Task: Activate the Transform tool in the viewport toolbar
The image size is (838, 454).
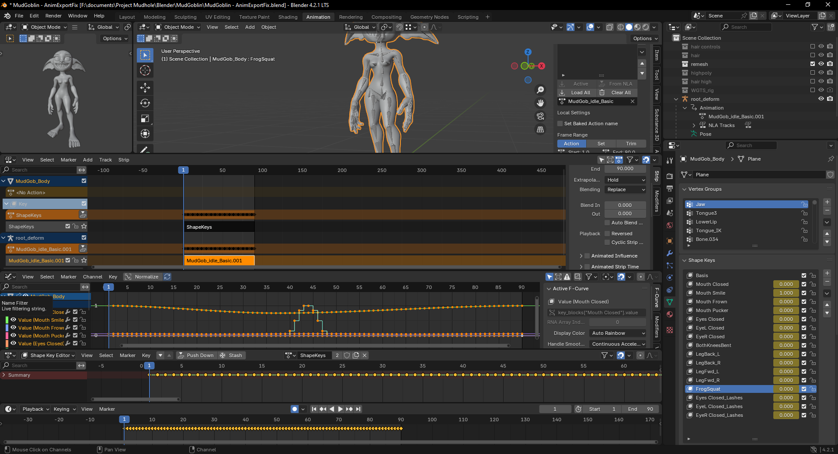Action: coord(145,134)
